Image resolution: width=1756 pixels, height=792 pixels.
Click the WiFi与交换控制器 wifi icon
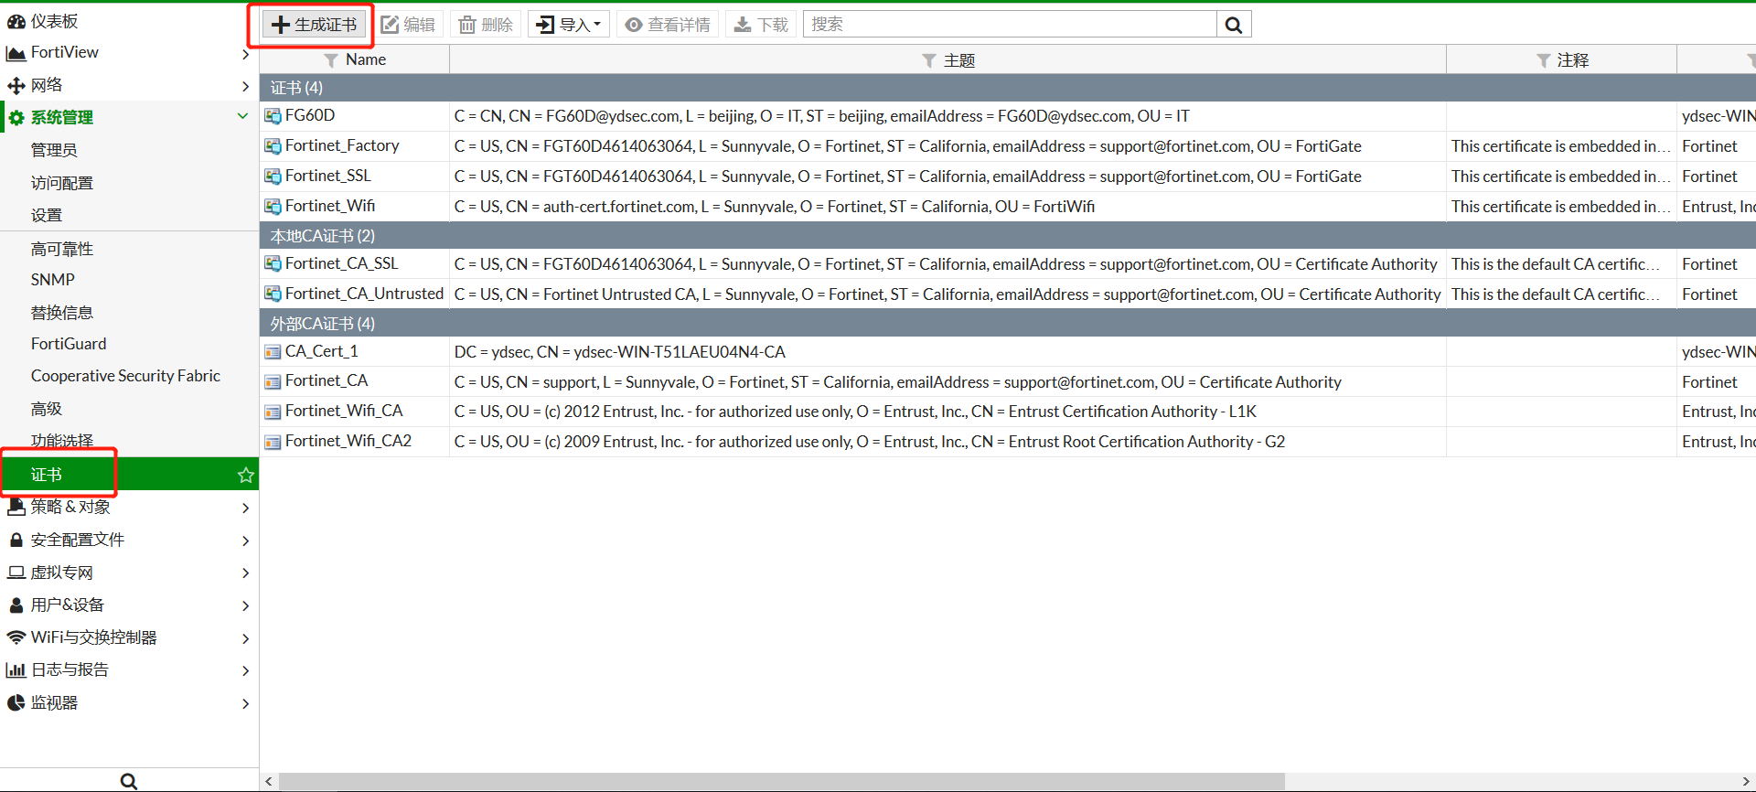[x=16, y=637]
